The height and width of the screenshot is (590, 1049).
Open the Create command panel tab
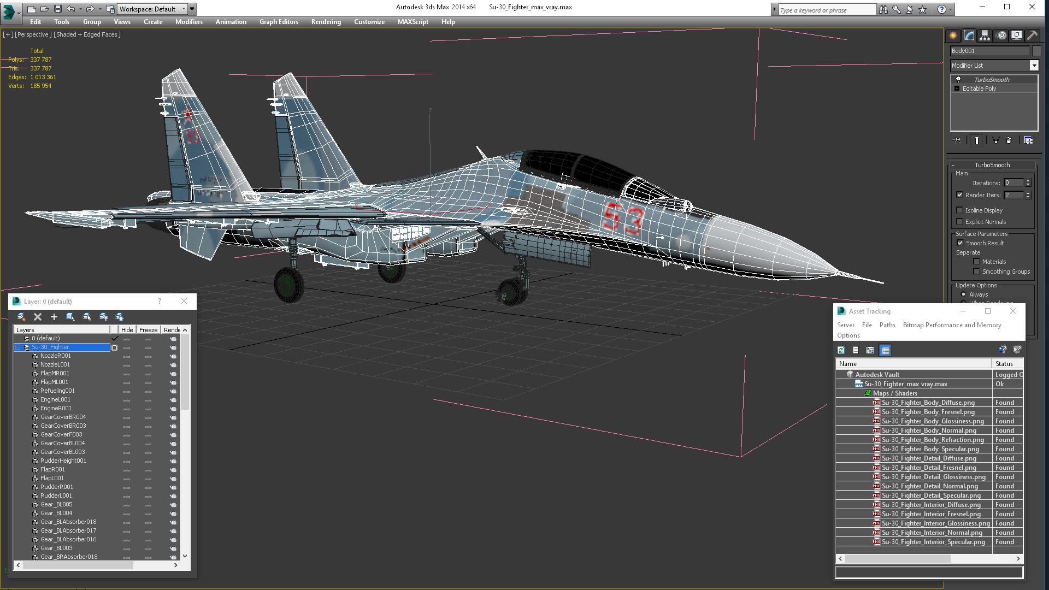coord(953,36)
